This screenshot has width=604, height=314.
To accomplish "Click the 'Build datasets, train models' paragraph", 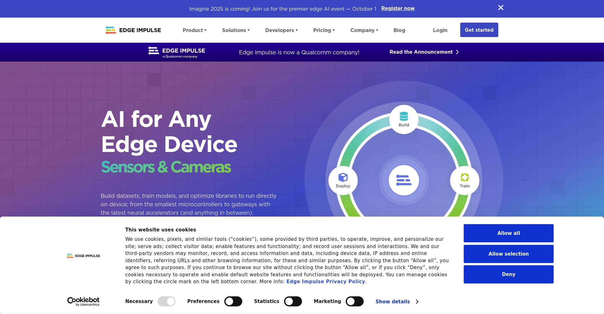I will (x=189, y=204).
